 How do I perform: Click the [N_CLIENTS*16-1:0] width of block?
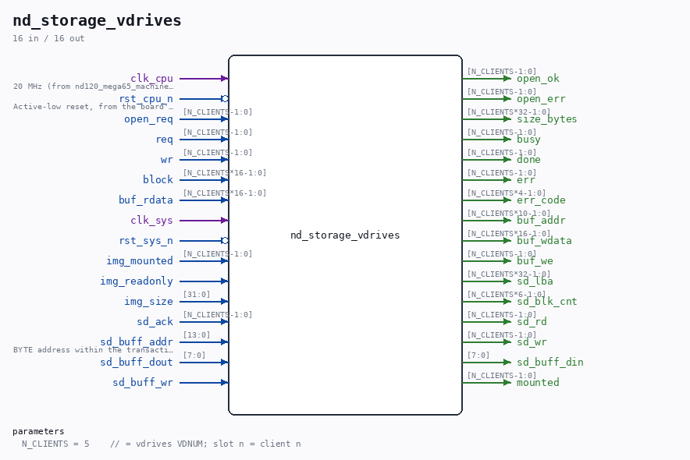tap(225, 172)
